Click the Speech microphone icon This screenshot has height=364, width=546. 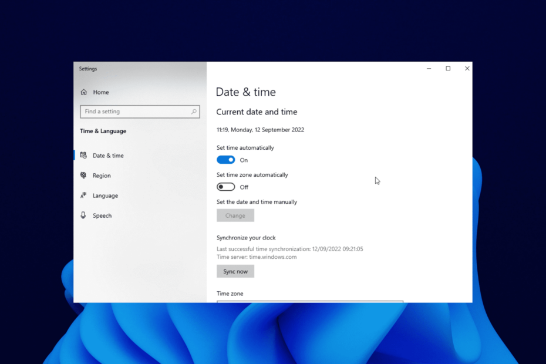click(83, 215)
